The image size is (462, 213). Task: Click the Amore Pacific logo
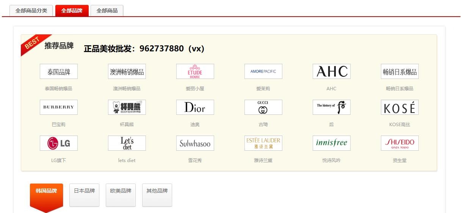263,71
